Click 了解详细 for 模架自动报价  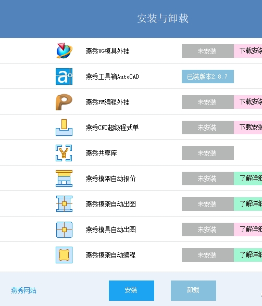(248, 178)
